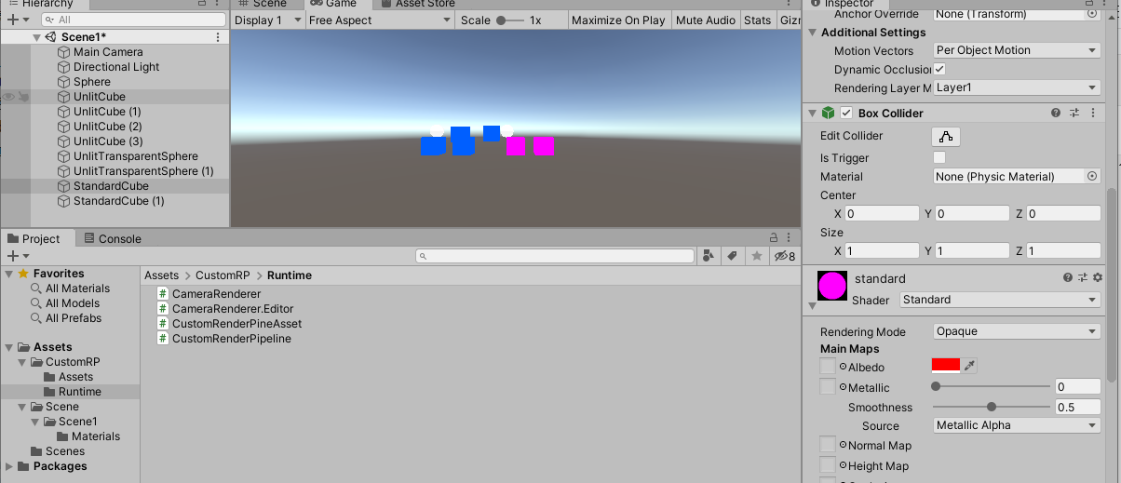The width and height of the screenshot is (1121, 483).
Task: Open the Shader dropdown
Action: (x=1000, y=300)
